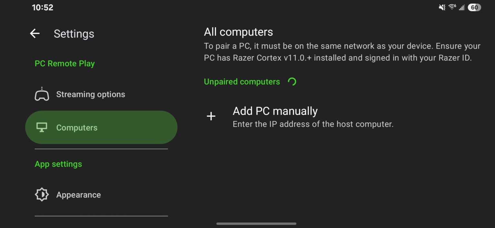The height and width of the screenshot is (228, 495).
Task: Click Add PC manually
Action: click(275, 111)
